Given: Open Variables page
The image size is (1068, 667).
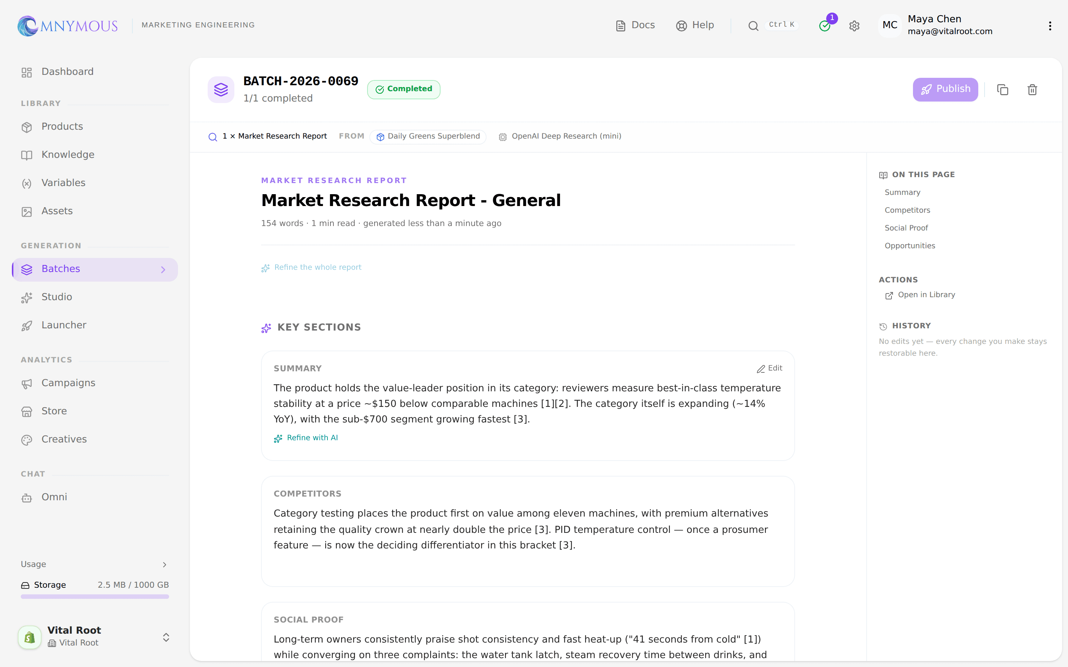Looking at the screenshot, I should (x=95, y=183).
